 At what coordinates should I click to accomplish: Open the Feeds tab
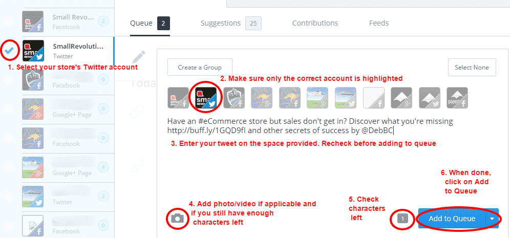[x=379, y=23]
